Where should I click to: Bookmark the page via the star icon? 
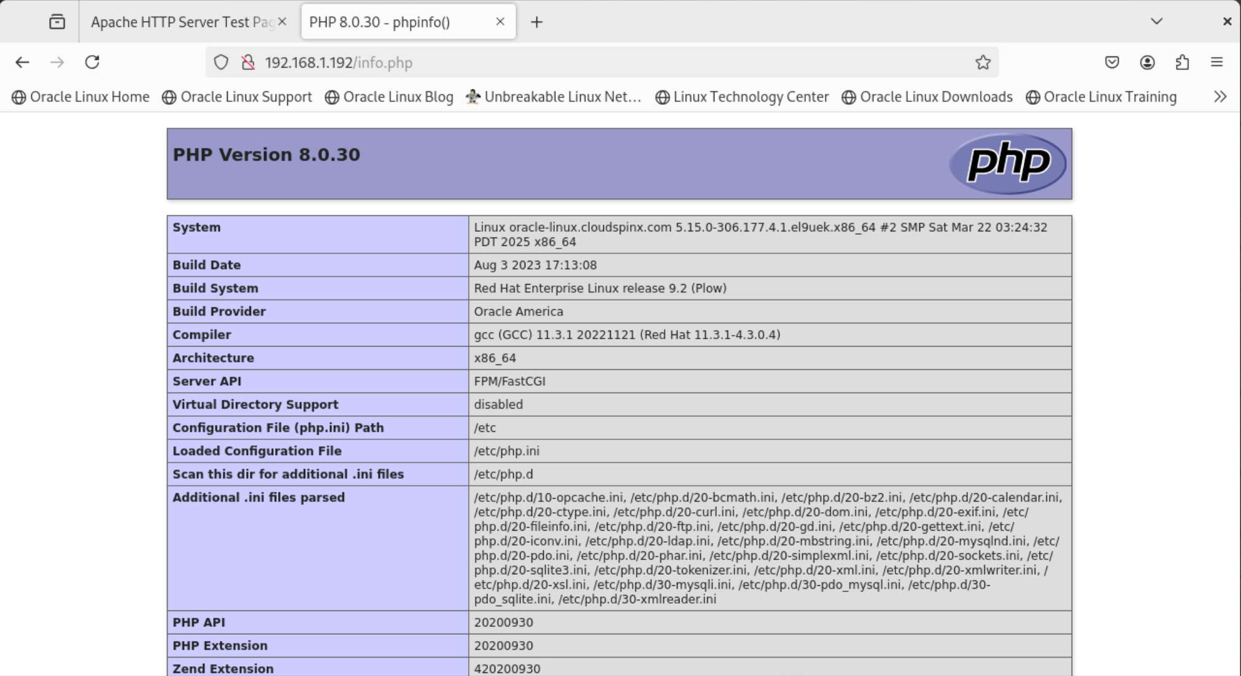pyautogui.click(x=983, y=62)
